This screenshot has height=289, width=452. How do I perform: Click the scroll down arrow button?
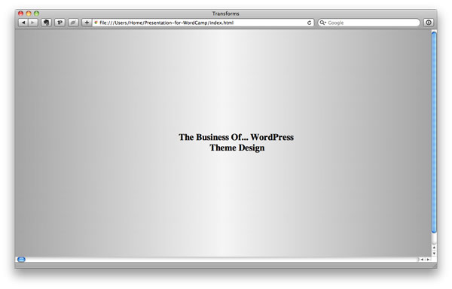click(434, 254)
